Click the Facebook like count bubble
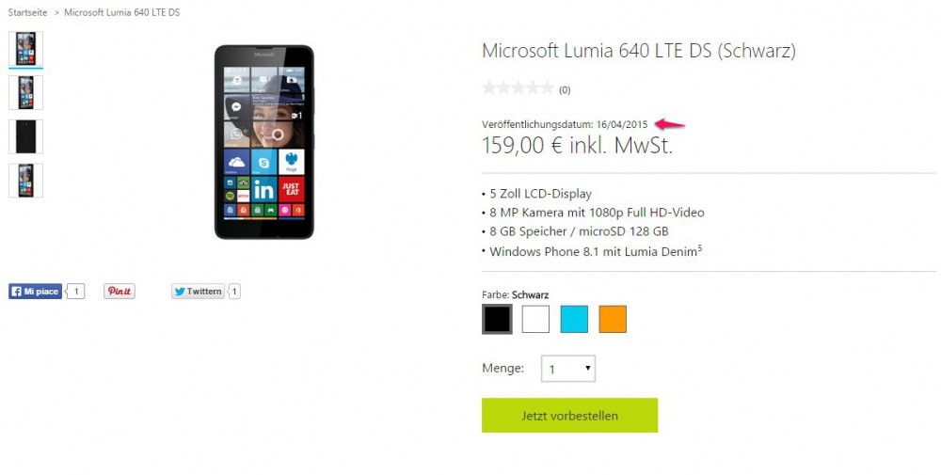This screenshot has width=941, height=475. [75, 292]
